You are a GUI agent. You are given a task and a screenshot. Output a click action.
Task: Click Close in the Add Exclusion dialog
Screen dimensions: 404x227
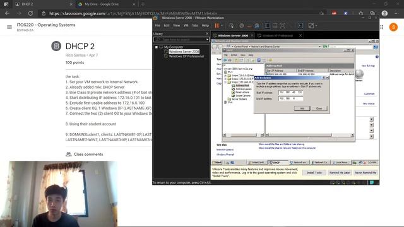[319, 108]
